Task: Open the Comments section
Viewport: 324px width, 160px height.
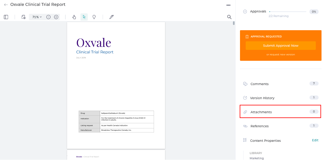Action: [x=281, y=84]
